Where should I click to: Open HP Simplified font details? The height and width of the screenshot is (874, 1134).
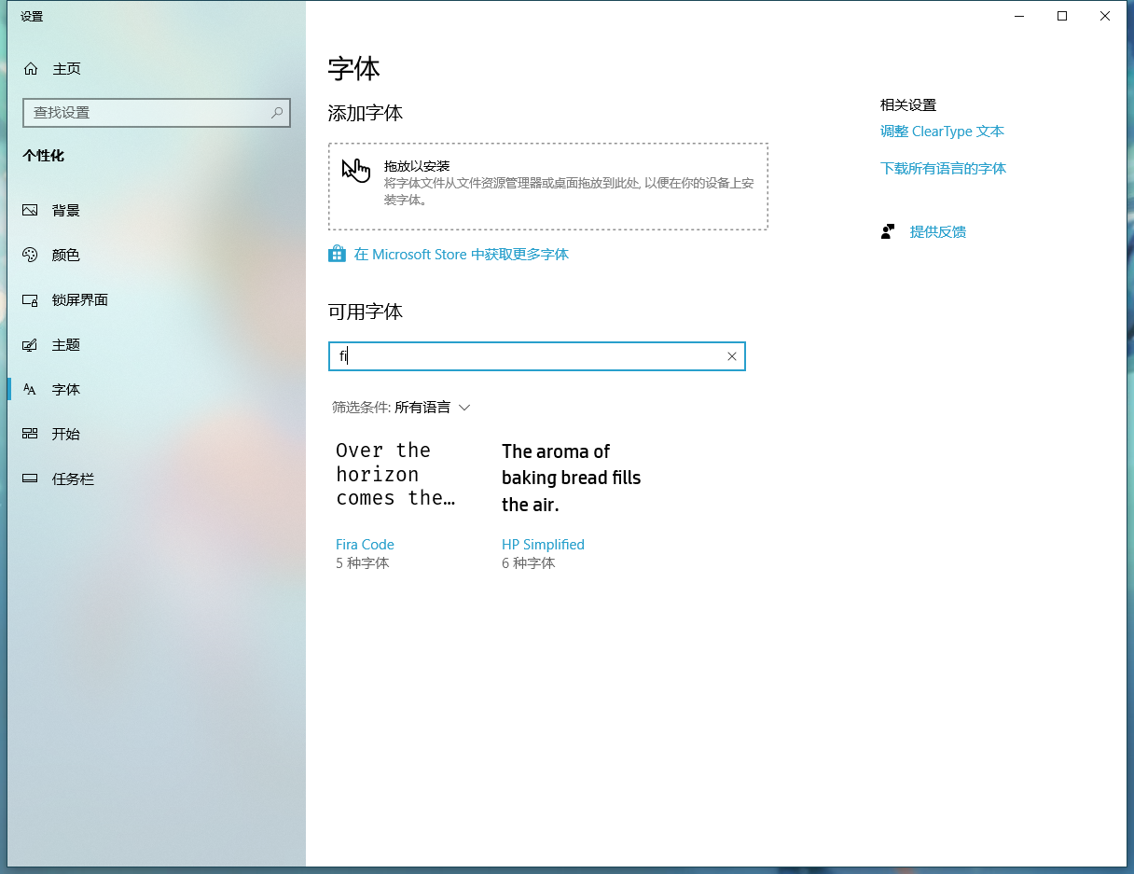(x=543, y=544)
